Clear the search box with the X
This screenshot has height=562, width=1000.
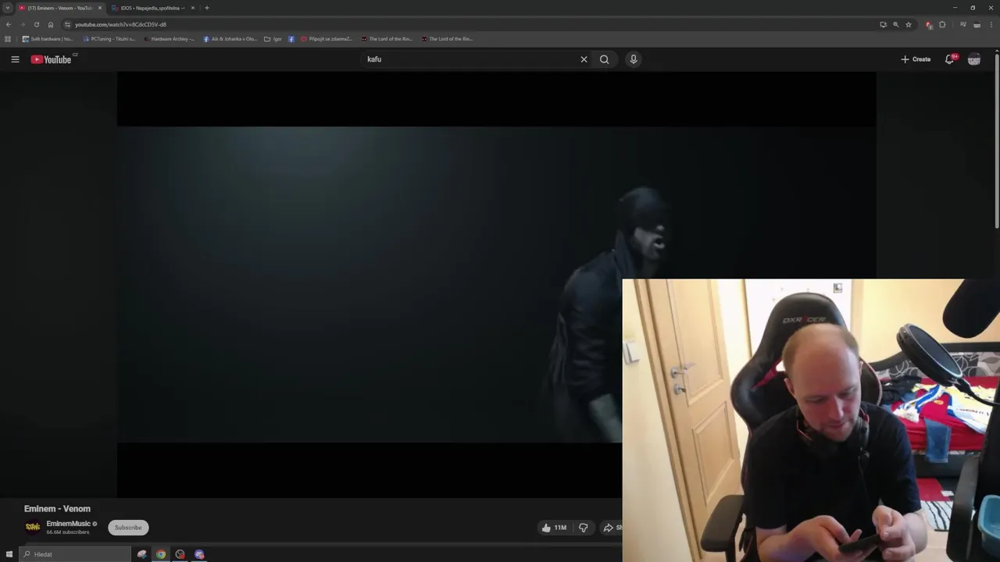pos(584,59)
